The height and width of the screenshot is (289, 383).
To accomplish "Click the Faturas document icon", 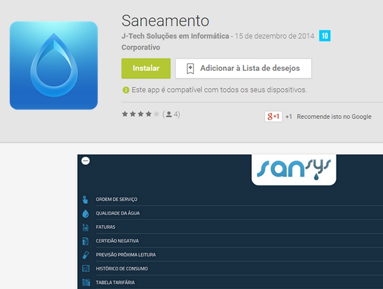I will click(x=85, y=227).
